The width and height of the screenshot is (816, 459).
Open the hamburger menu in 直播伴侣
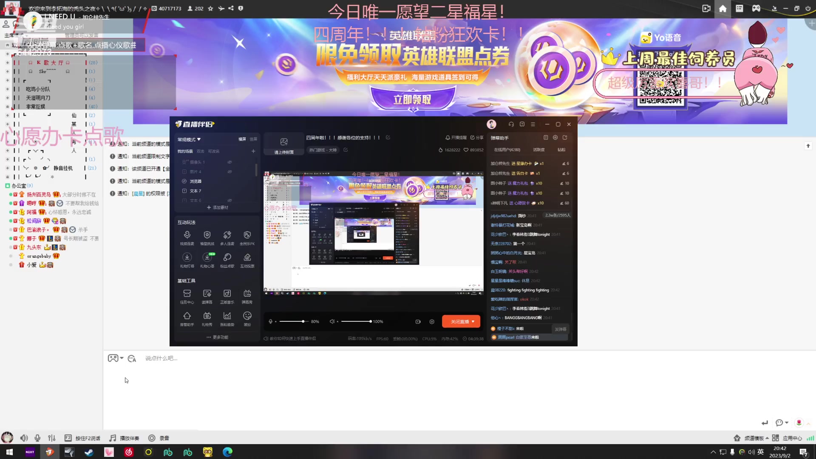tap(533, 124)
